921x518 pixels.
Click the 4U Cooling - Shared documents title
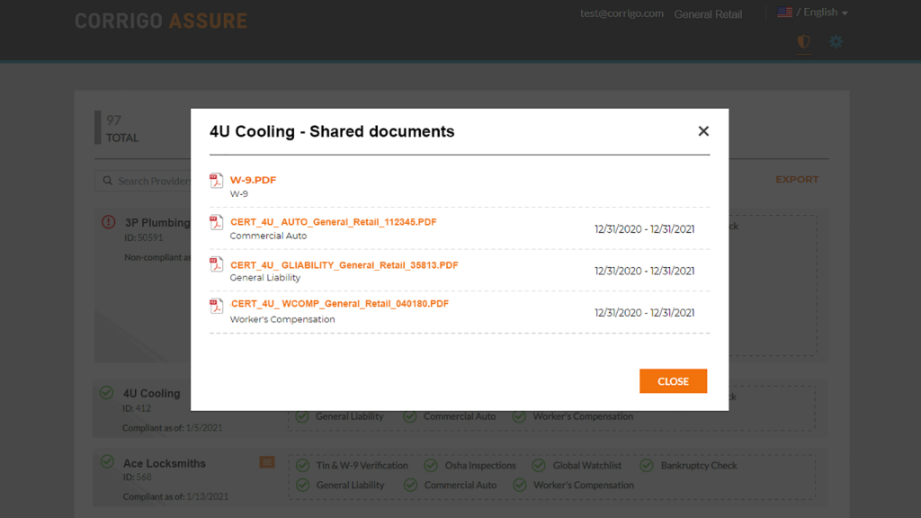point(332,131)
